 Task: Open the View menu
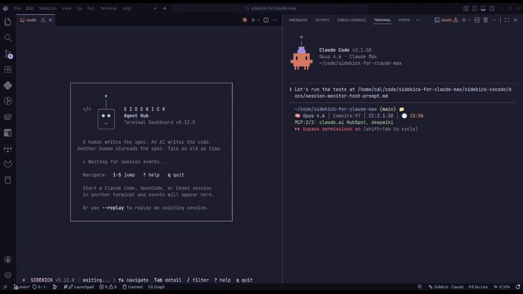[67, 8]
